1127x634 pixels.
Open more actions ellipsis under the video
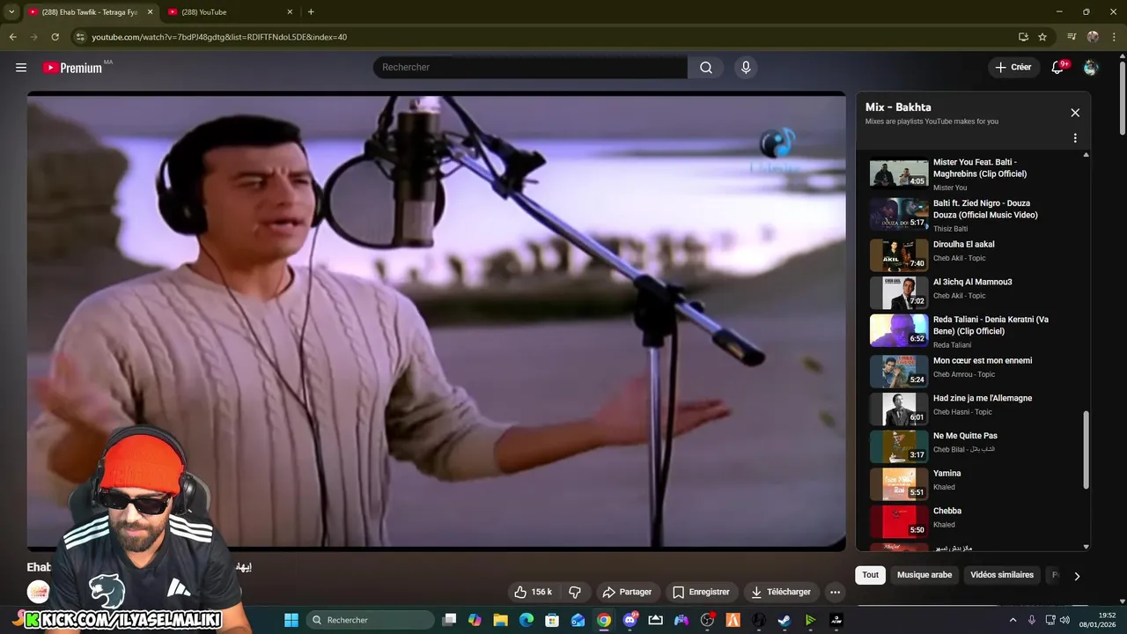pyautogui.click(x=835, y=592)
